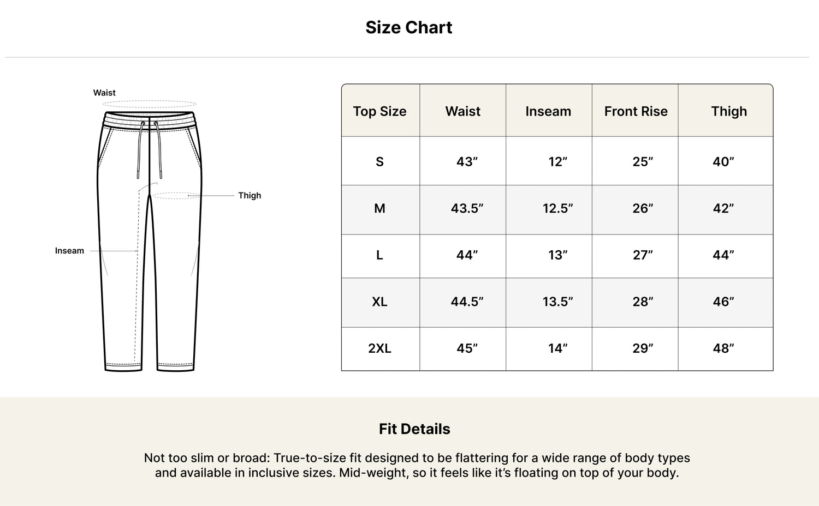This screenshot has width=819, height=506.
Task: Click the Inseam column header
Action: click(548, 111)
